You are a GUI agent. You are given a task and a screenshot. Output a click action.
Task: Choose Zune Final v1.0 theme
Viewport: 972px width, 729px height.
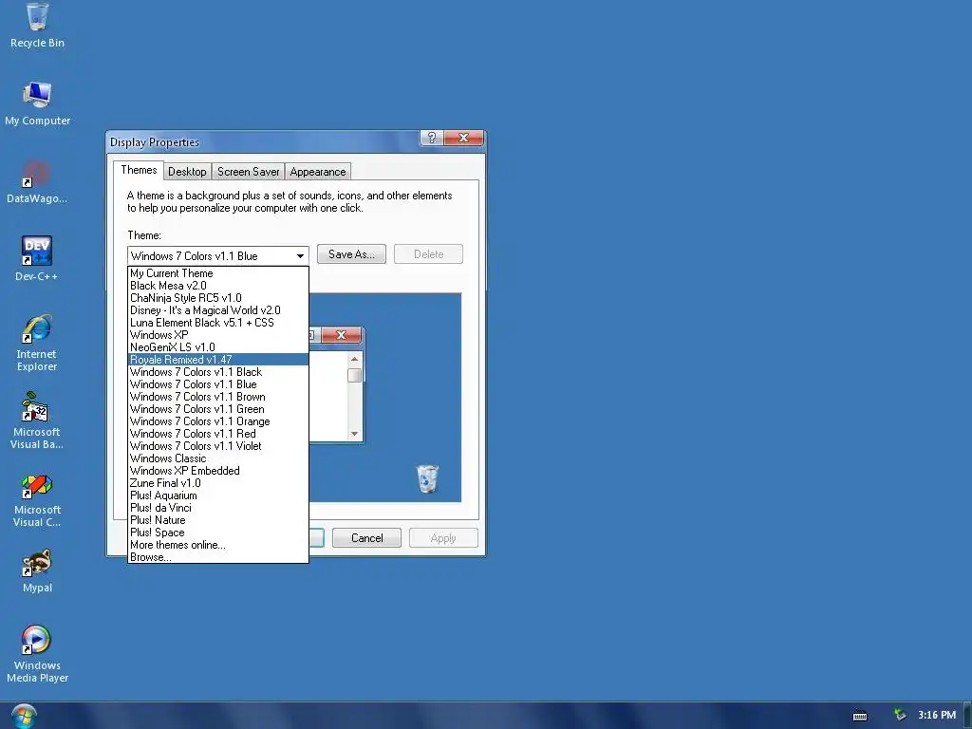(x=218, y=483)
